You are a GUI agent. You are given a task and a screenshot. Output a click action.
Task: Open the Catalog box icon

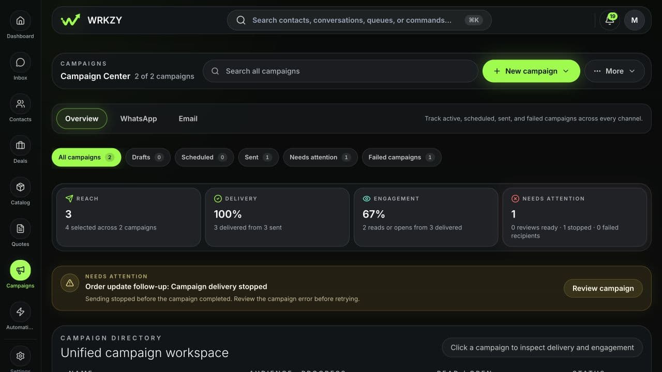(20, 187)
